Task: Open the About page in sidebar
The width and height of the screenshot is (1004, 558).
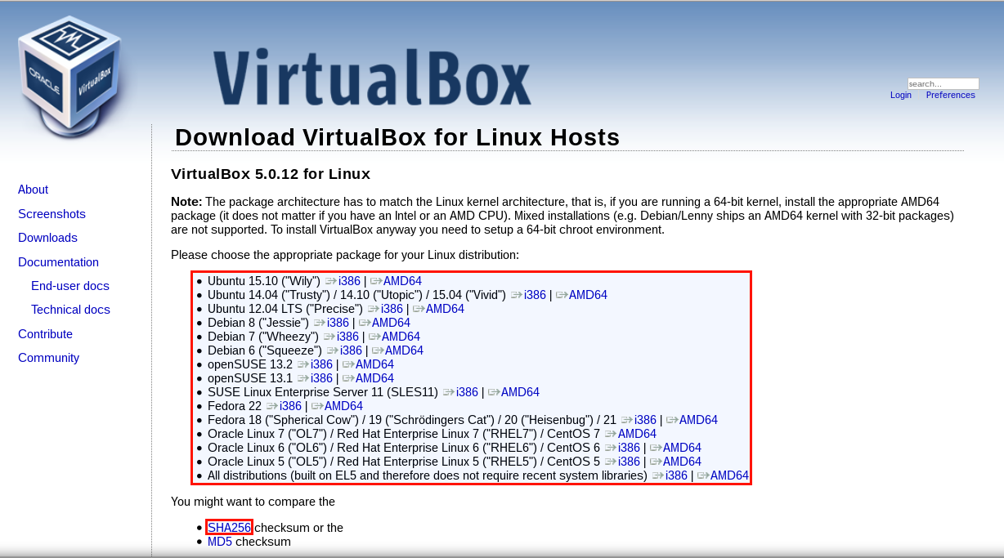Action: coord(33,190)
